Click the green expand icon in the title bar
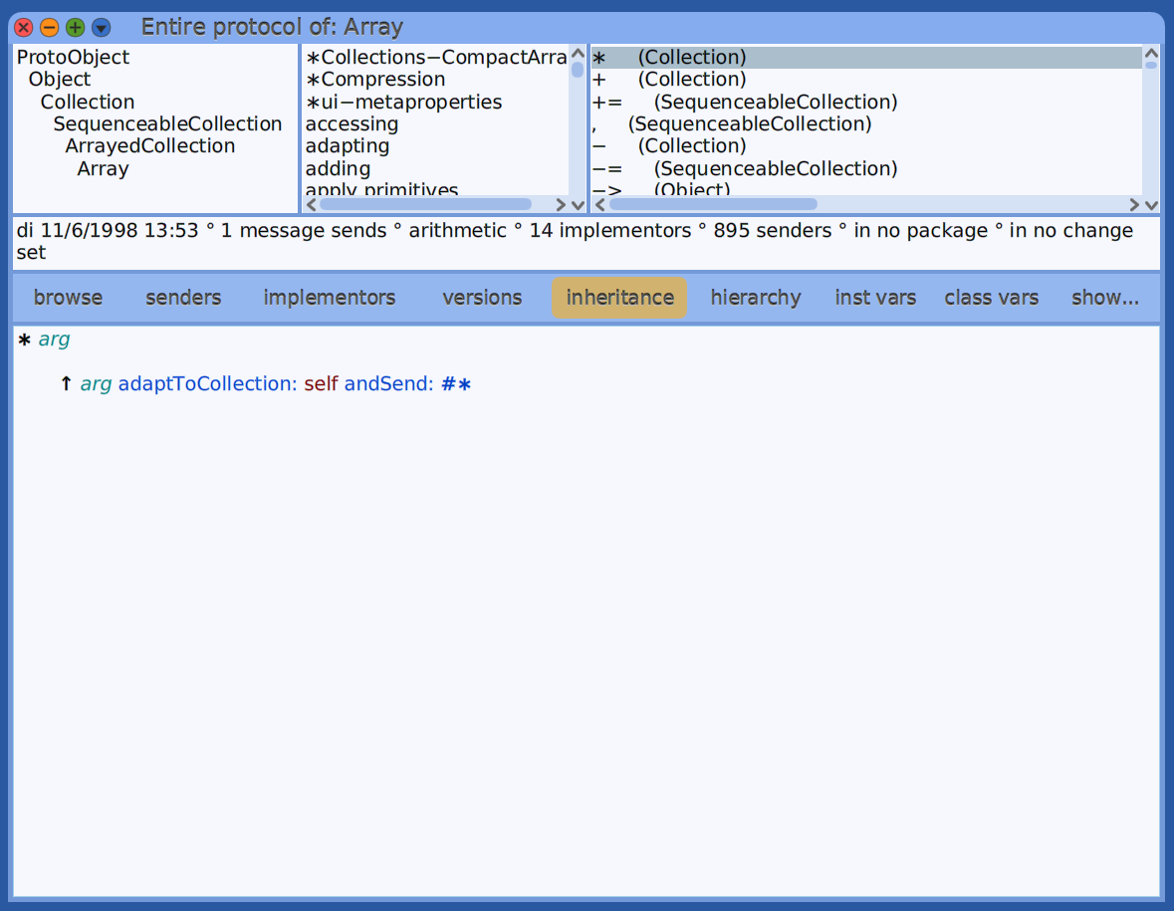Viewport: 1174px width, 911px height. 74,27
